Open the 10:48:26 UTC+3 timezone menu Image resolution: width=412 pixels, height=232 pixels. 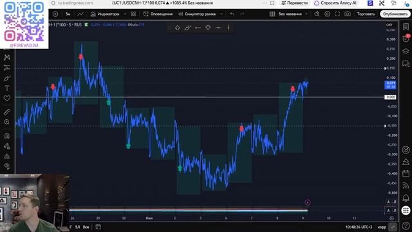pyautogui.click(x=359, y=227)
